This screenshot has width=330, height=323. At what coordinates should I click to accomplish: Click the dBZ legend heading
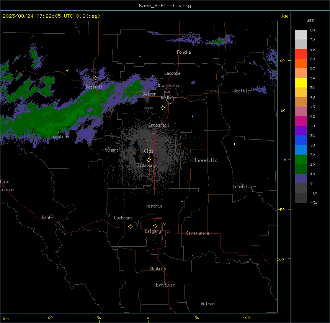[310, 20]
